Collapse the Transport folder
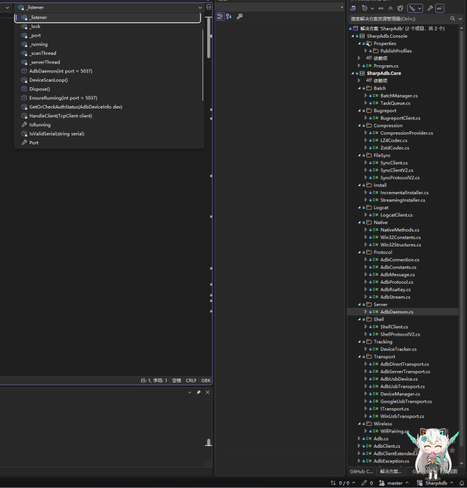Image resolution: width=467 pixels, height=488 pixels. (360, 357)
